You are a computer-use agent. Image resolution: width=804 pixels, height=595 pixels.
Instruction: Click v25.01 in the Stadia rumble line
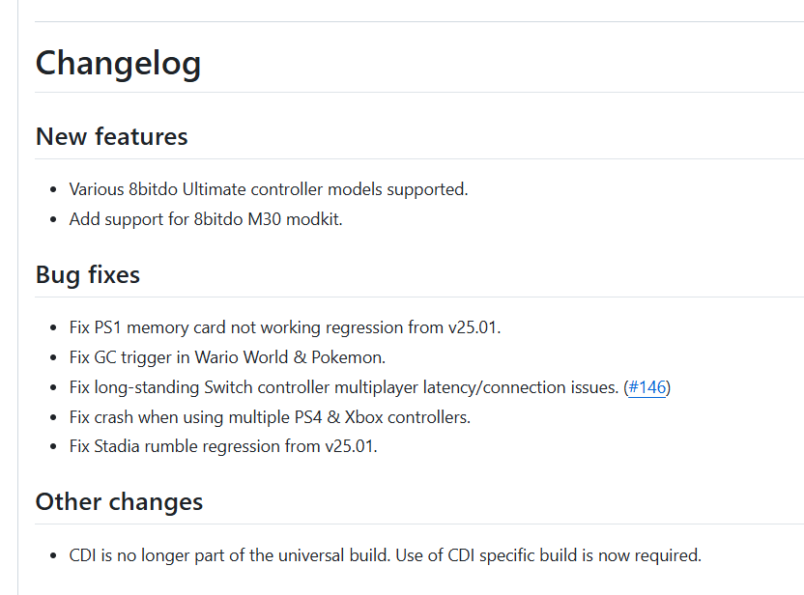[351, 446]
